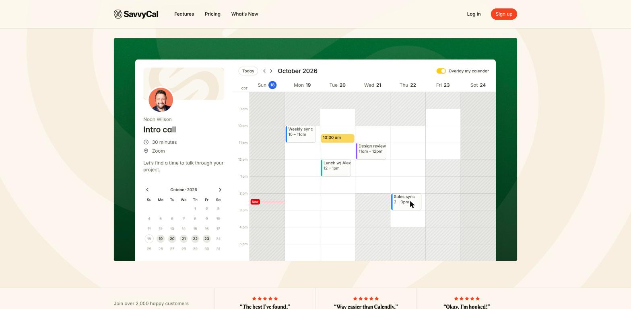631x309 pixels.
Task: Click the clock icon beside 30 minutes
Action: tap(146, 142)
